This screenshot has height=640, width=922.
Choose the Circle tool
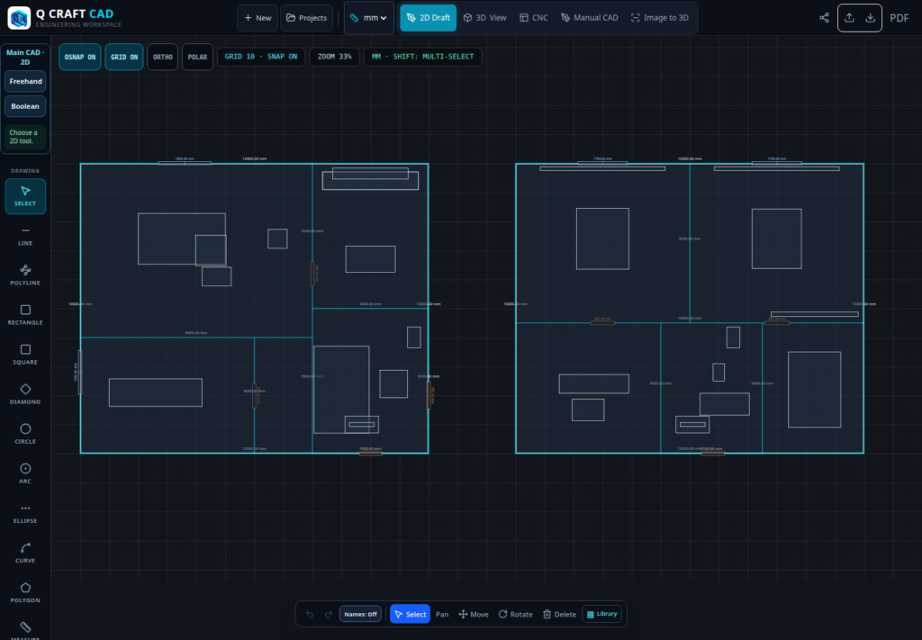25,434
